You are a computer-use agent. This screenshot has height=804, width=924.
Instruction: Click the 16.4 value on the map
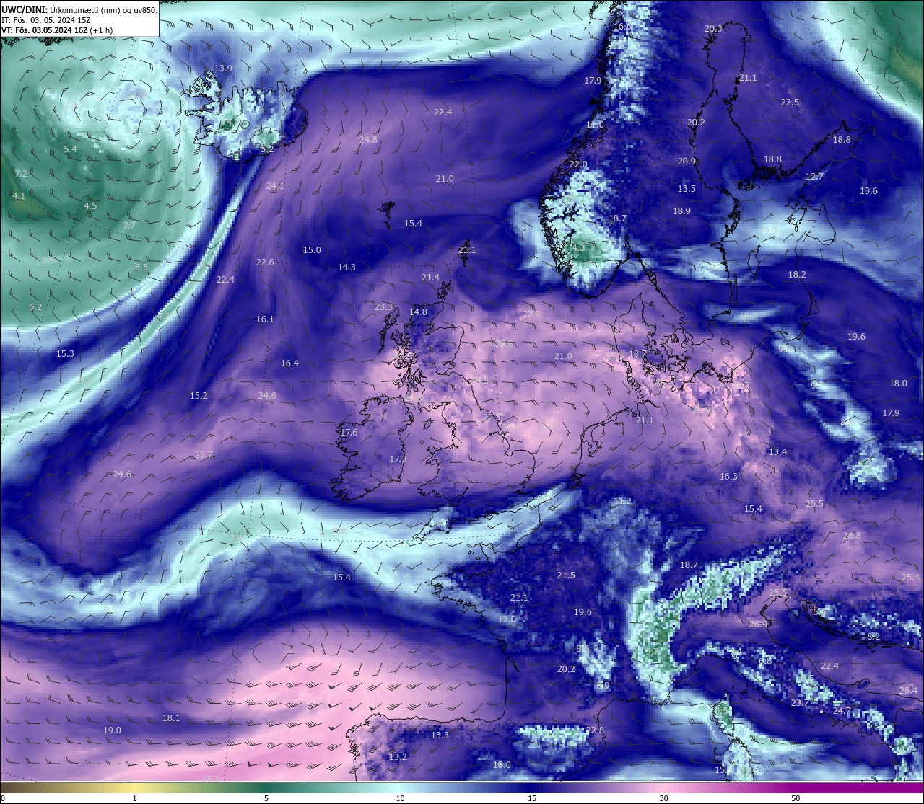[289, 363]
